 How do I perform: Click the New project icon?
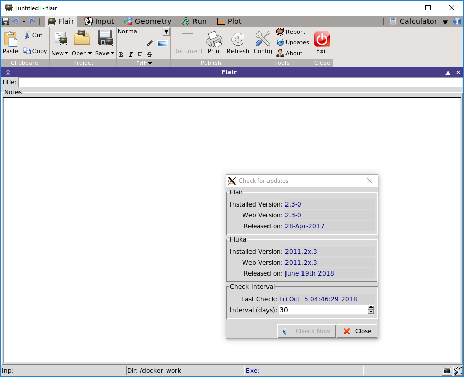click(x=61, y=39)
